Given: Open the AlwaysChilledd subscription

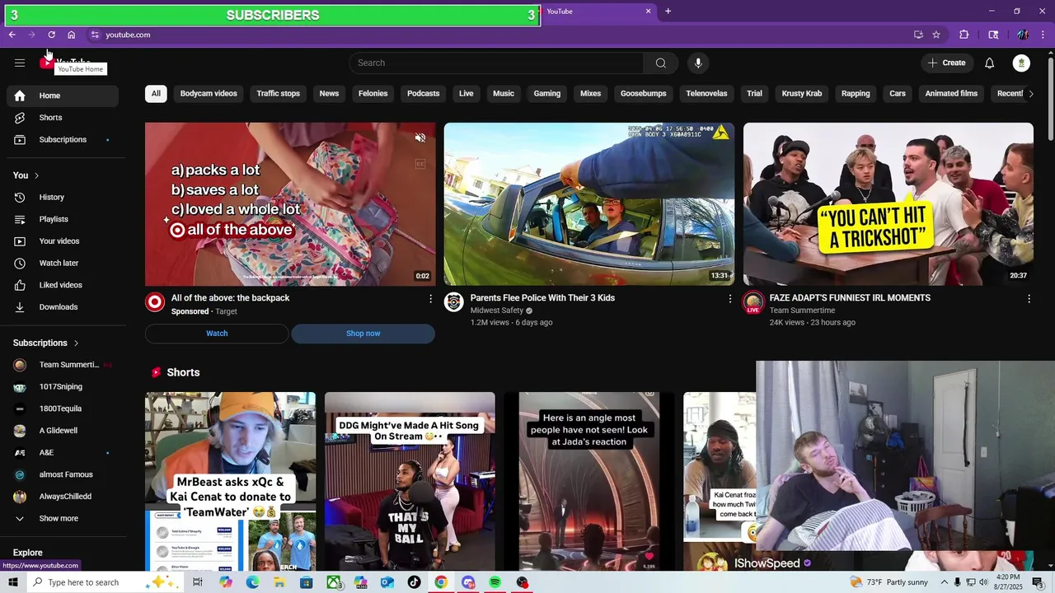Looking at the screenshot, I should (x=63, y=497).
